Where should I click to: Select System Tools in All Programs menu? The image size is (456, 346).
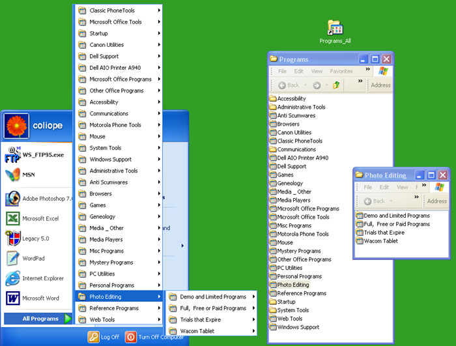119,148
